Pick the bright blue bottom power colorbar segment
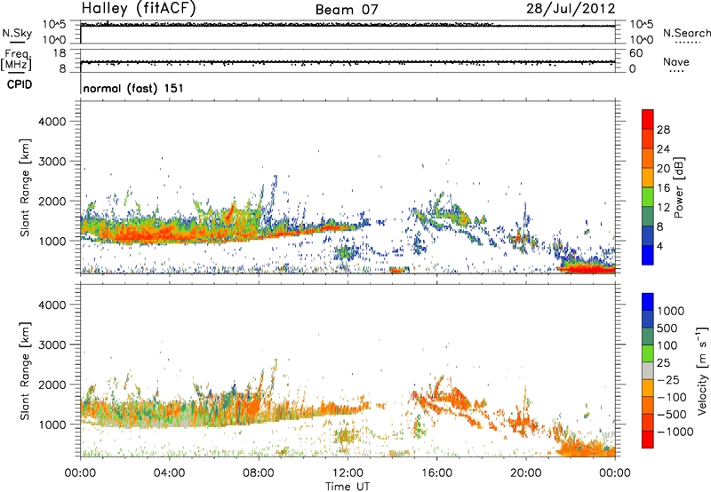Viewport: 711px width, 492px height. 648,256
